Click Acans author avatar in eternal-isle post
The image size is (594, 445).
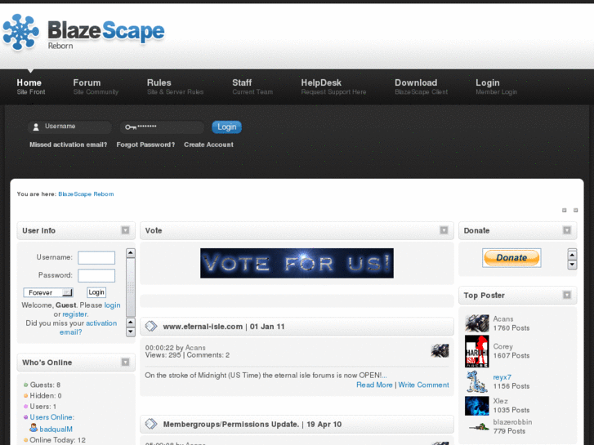click(x=440, y=351)
